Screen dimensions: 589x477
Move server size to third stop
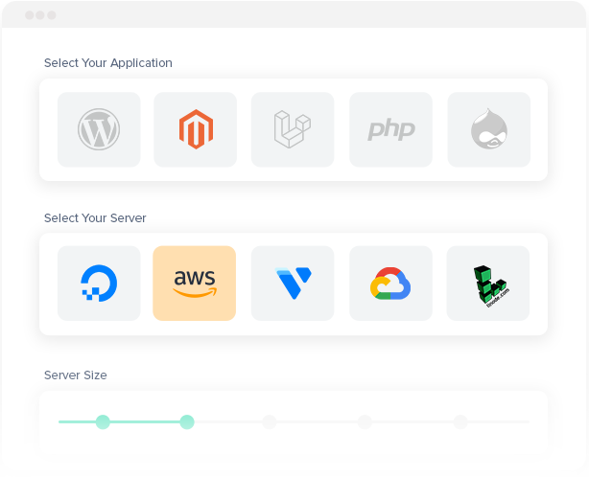point(270,421)
